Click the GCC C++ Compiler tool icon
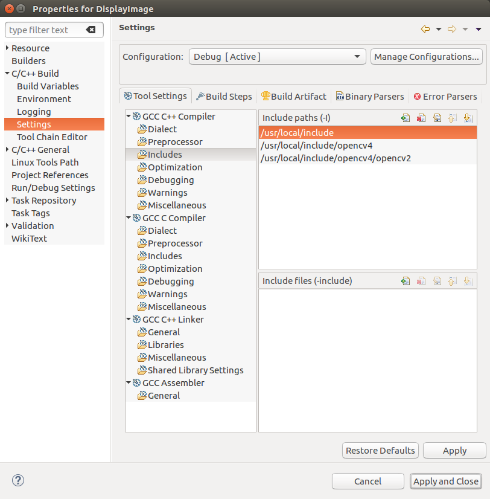Image resolution: width=490 pixels, height=499 pixels. (136, 117)
